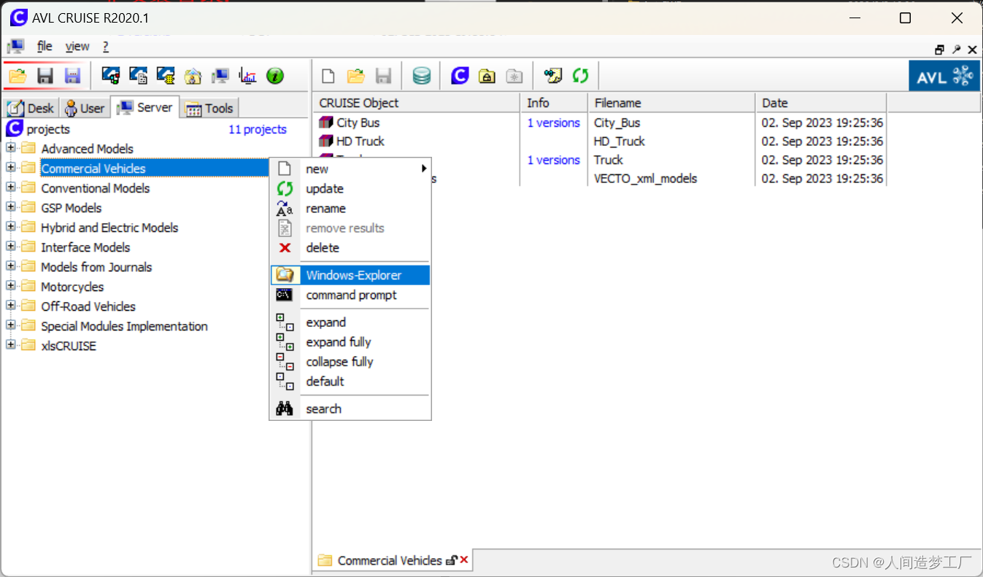
Task: Select Windows-Explorer in the context menu
Action: pos(350,275)
